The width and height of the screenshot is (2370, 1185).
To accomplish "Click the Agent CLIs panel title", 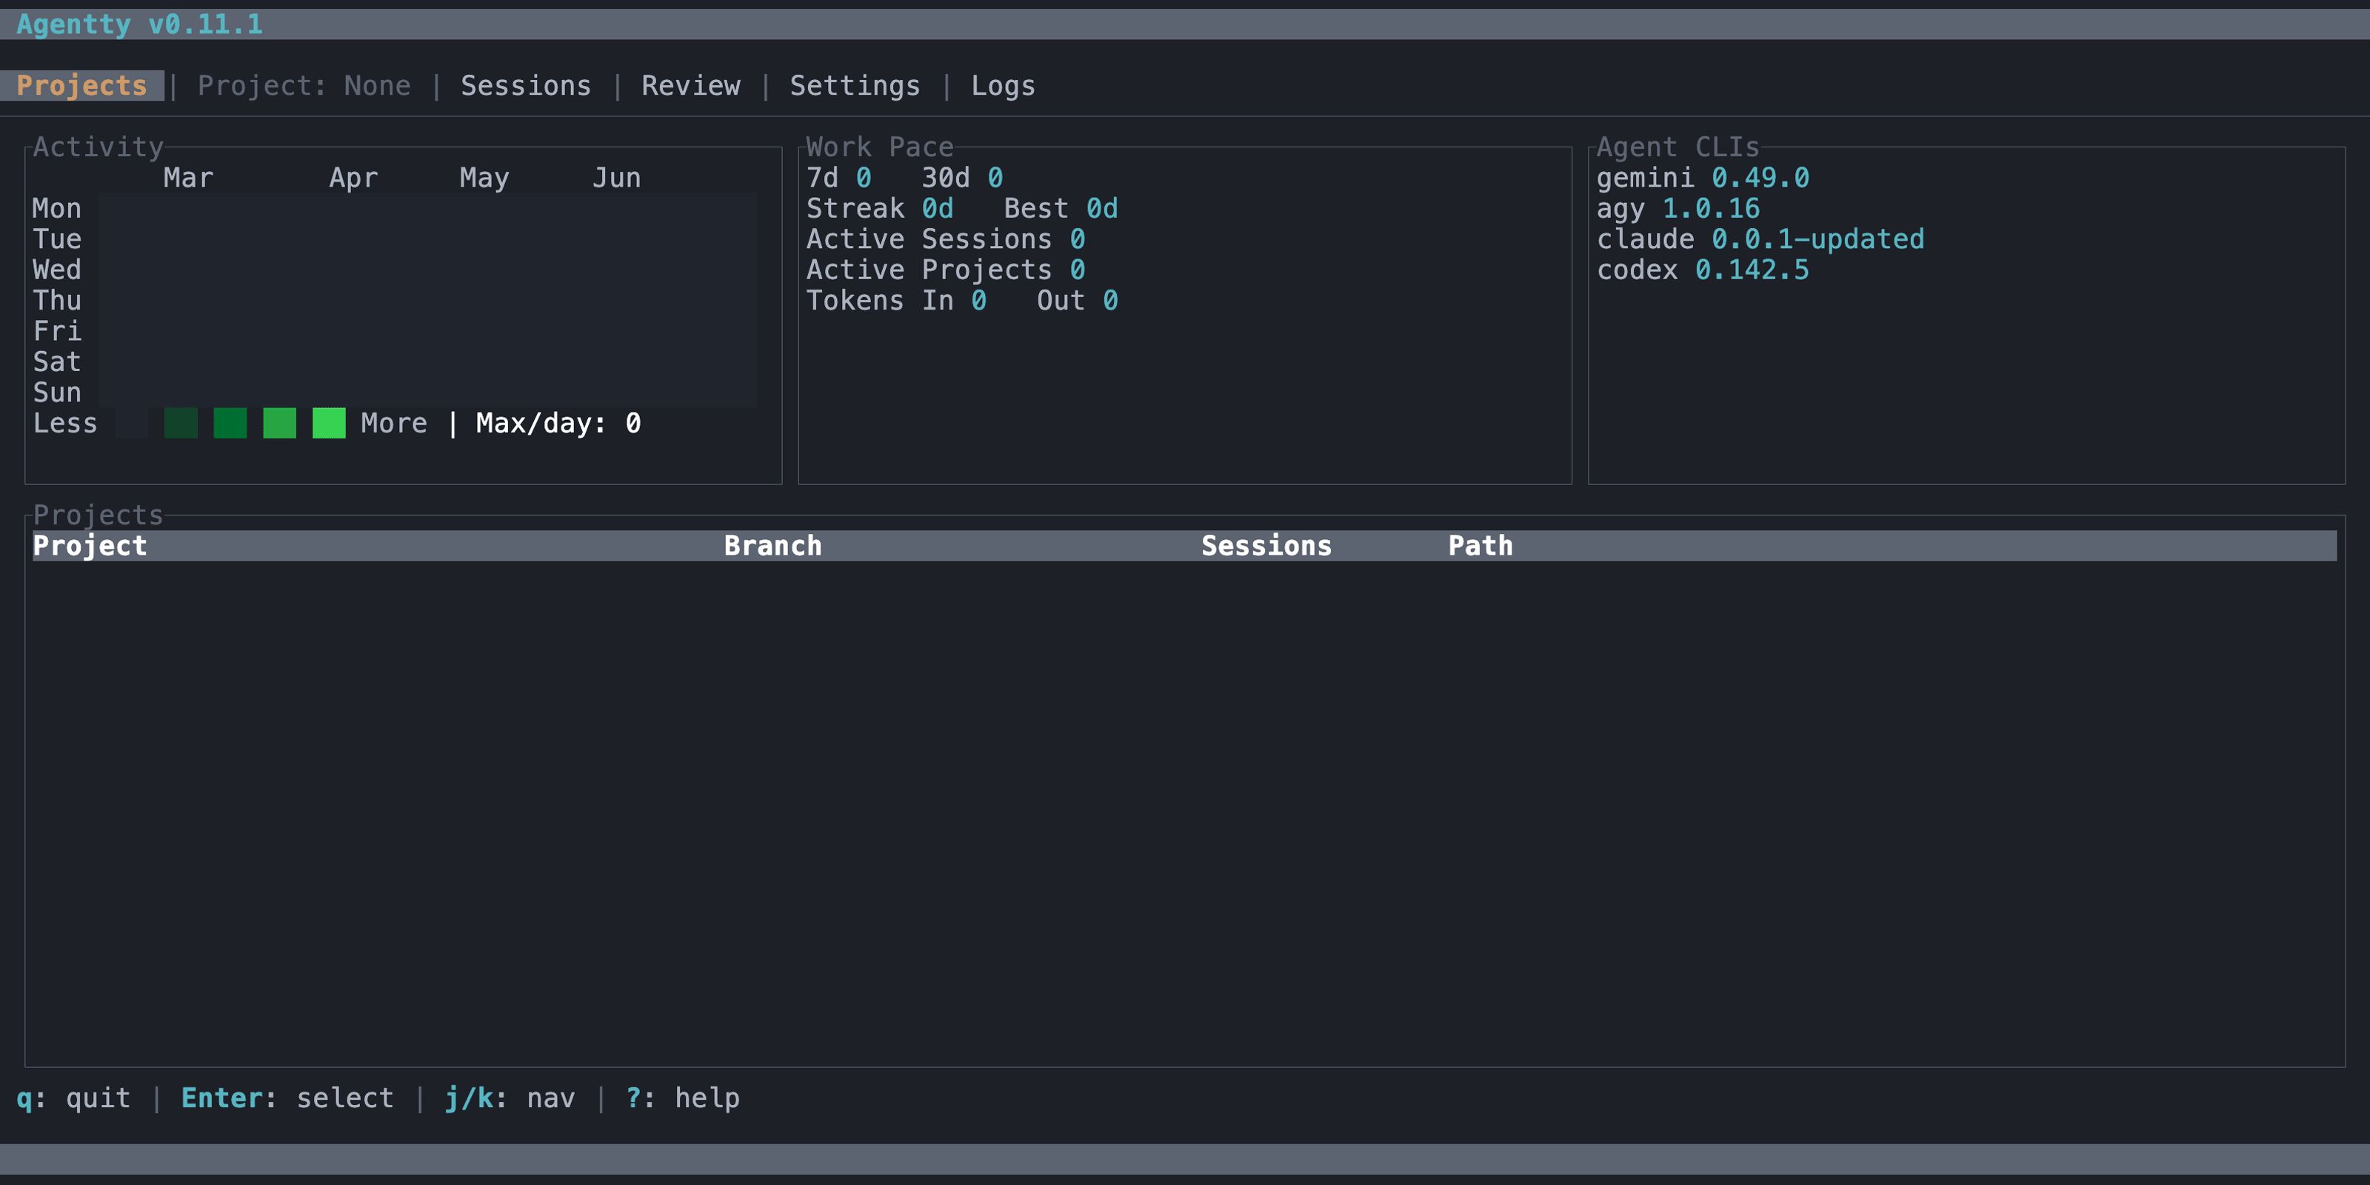I will pos(1678,147).
